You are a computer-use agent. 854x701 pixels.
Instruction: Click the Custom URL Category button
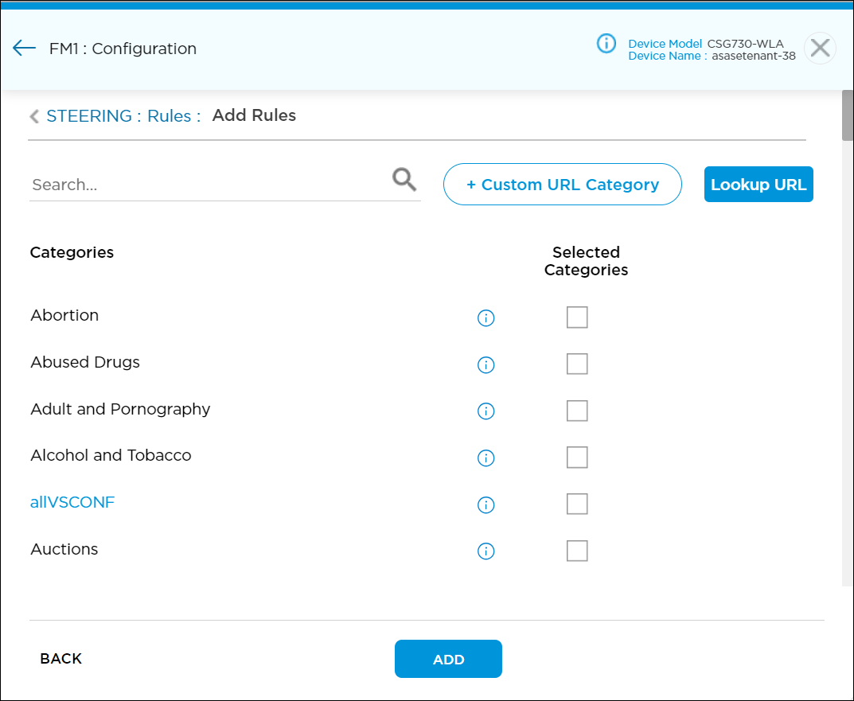click(562, 185)
